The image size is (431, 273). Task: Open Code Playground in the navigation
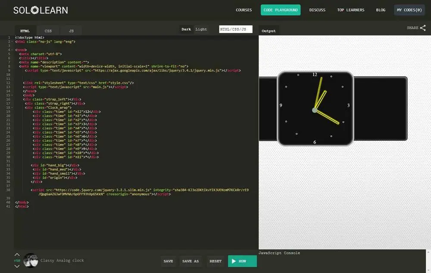pyautogui.click(x=281, y=10)
